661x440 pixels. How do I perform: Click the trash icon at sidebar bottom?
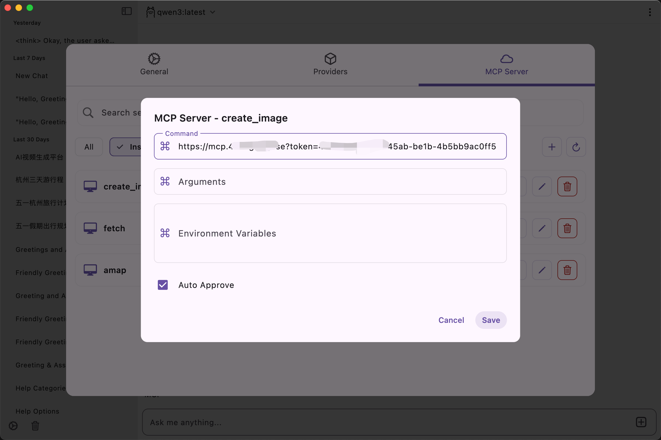coord(35,426)
